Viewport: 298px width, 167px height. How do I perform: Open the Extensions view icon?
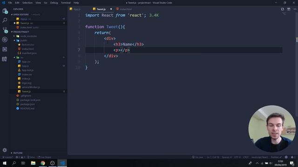tap(5, 49)
